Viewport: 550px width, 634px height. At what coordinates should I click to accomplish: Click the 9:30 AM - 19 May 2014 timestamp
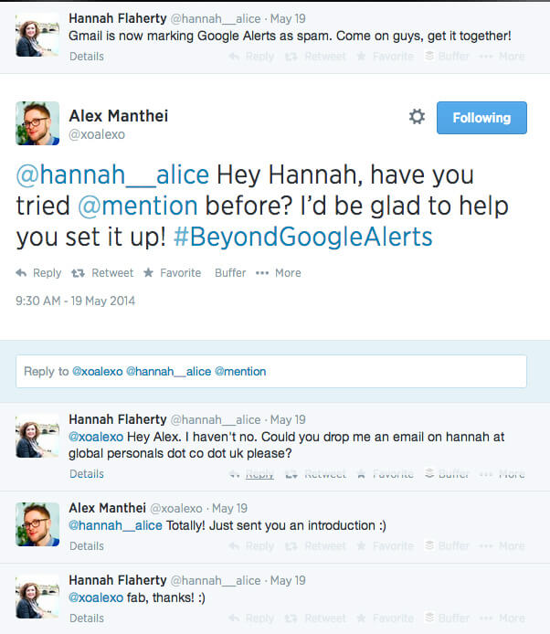(x=76, y=301)
